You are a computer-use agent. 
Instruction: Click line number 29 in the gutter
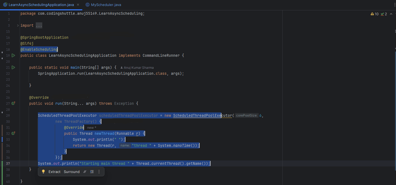point(8,115)
